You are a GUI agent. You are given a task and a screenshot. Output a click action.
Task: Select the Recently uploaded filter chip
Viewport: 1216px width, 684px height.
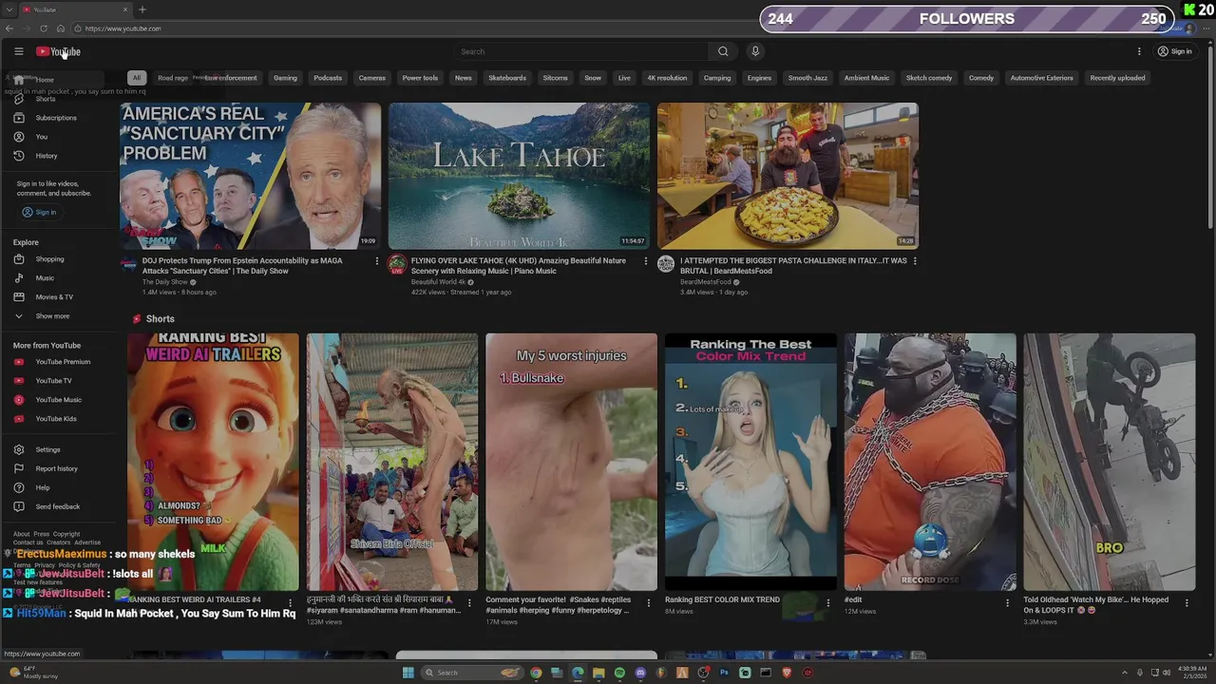coord(1117,78)
